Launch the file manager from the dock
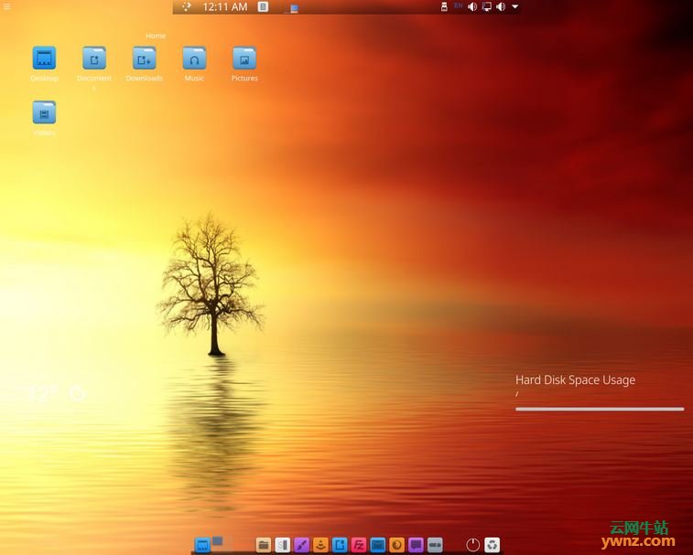Screen dimensions: 693x555 click(x=264, y=545)
